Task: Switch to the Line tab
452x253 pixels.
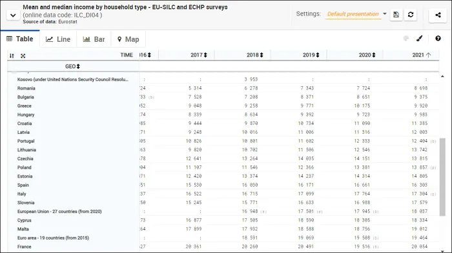Action: click(58, 39)
